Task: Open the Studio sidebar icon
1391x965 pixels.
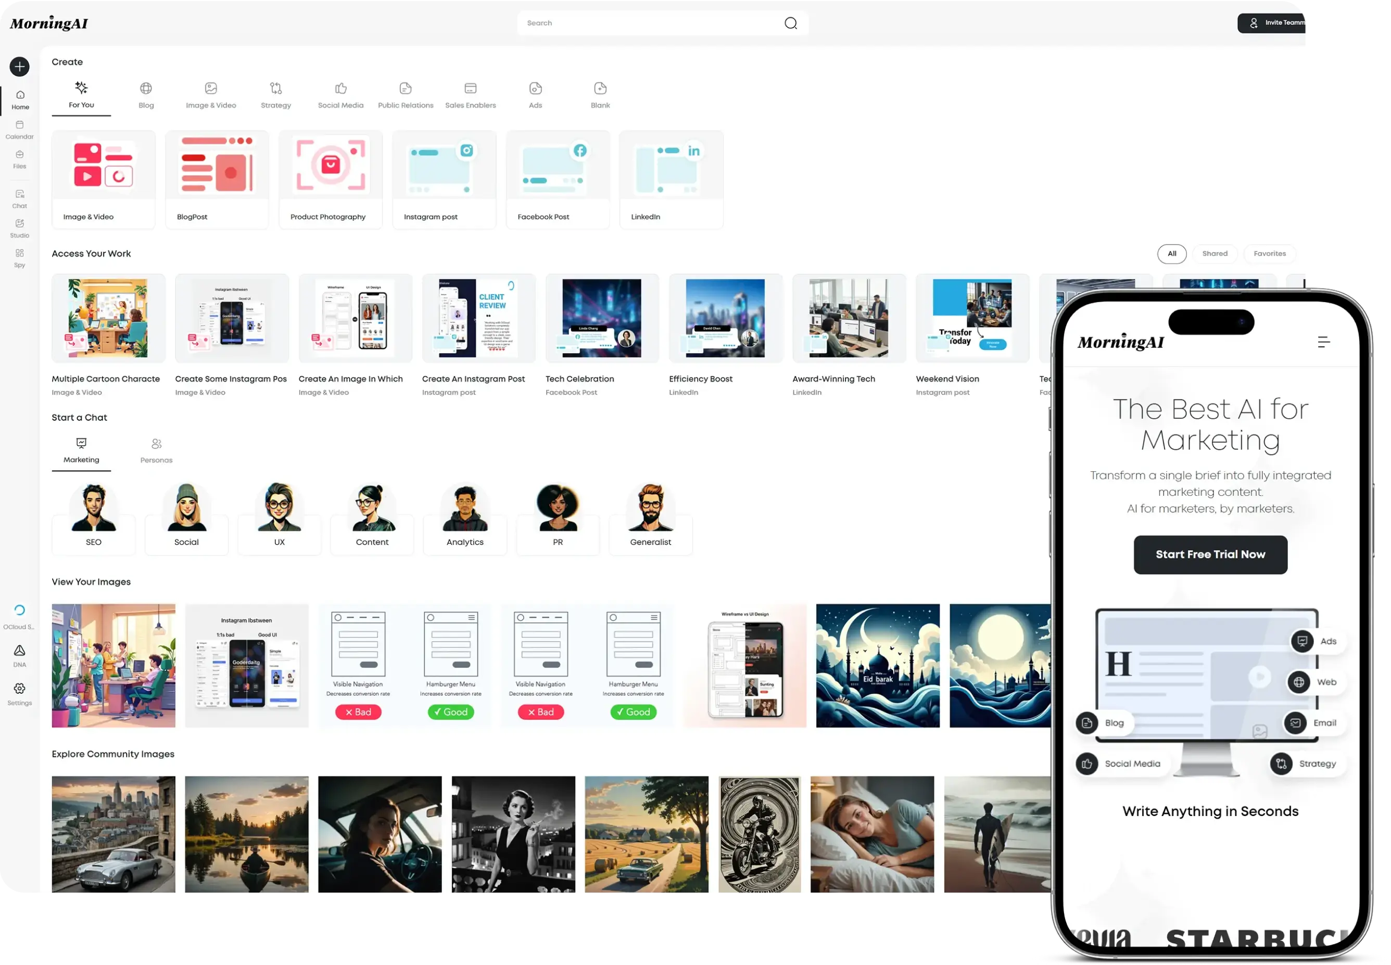Action: pyautogui.click(x=19, y=229)
